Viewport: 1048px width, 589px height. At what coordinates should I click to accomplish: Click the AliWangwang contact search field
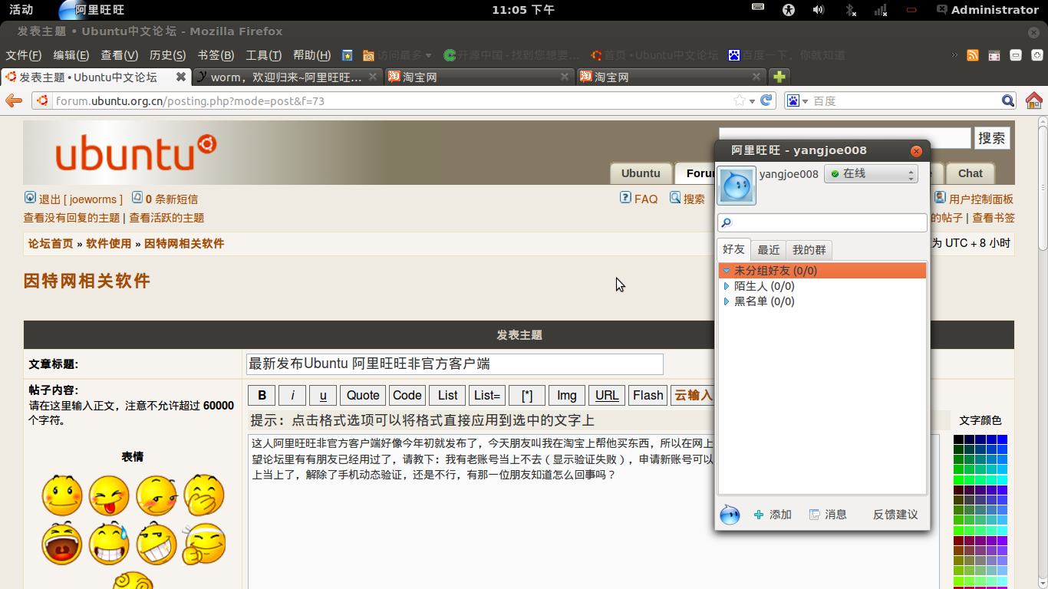click(x=822, y=222)
